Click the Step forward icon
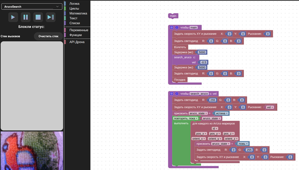This screenshot has height=170, width=299. (x=50, y=17)
